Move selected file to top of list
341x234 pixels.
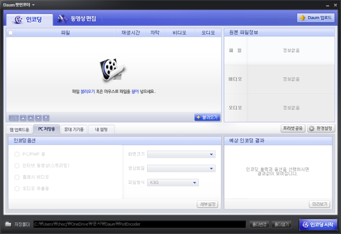[x=23, y=118]
